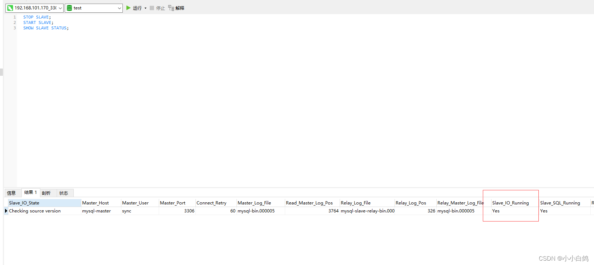Screen dimensions: 594x265
Task: Select the Relay_Log_Pos value 326
Action: [416, 211]
